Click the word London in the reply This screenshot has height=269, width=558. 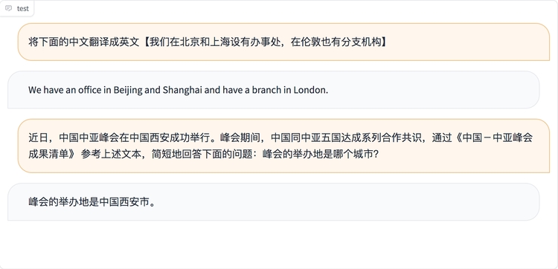click(310, 90)
